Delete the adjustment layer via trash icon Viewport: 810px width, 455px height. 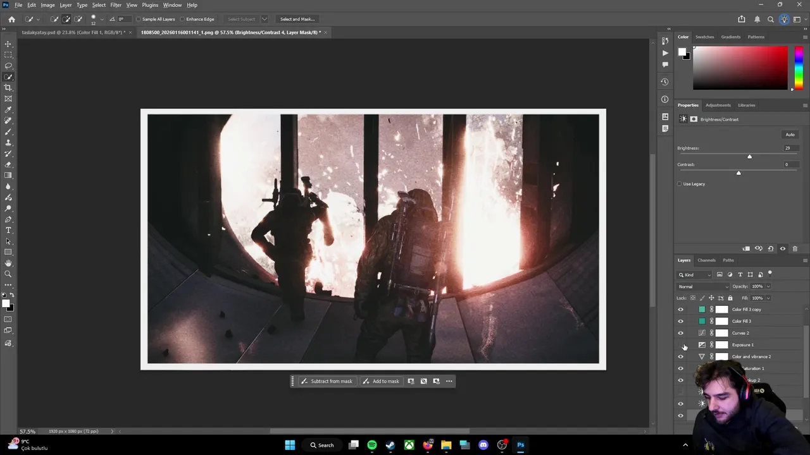tap(795, 248)
